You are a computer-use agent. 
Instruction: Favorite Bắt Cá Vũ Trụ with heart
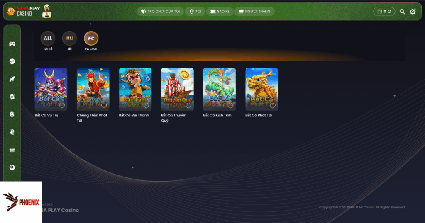point(62,106)
